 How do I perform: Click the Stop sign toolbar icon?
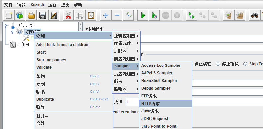(x=165, y=15)
